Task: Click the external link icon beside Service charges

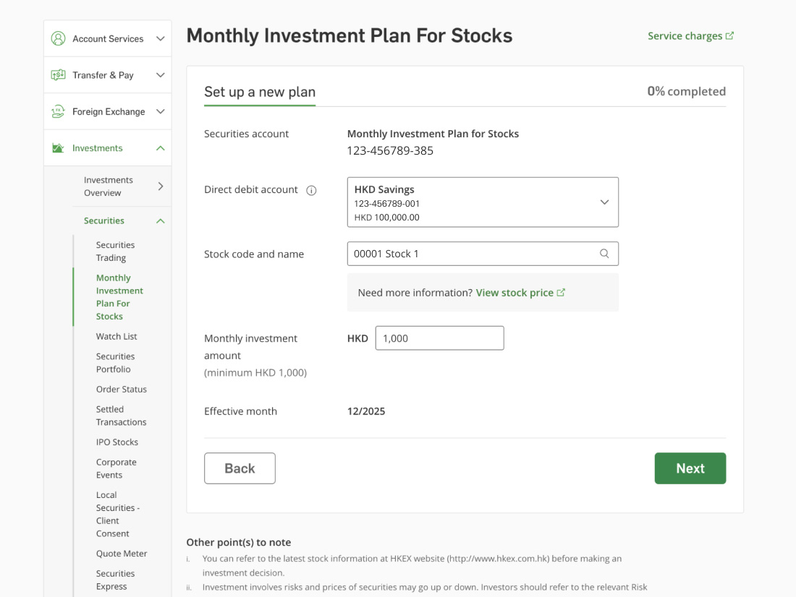Action: pyautogui.click(x=729, y=36)
